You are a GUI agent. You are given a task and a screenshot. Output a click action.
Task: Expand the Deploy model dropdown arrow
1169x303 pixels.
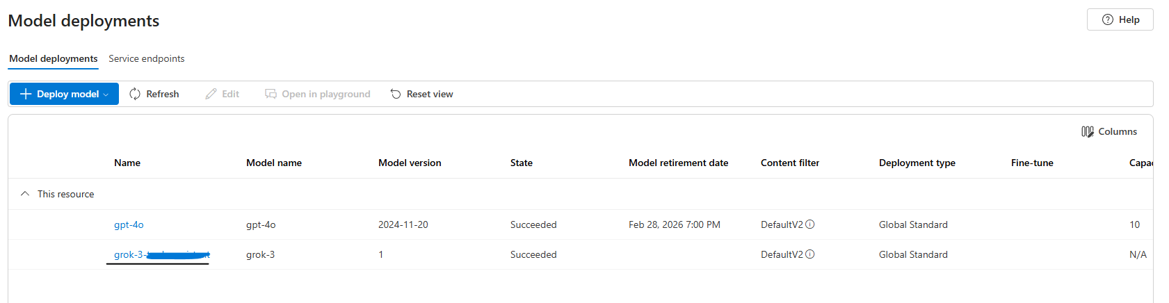click(106, 95)
